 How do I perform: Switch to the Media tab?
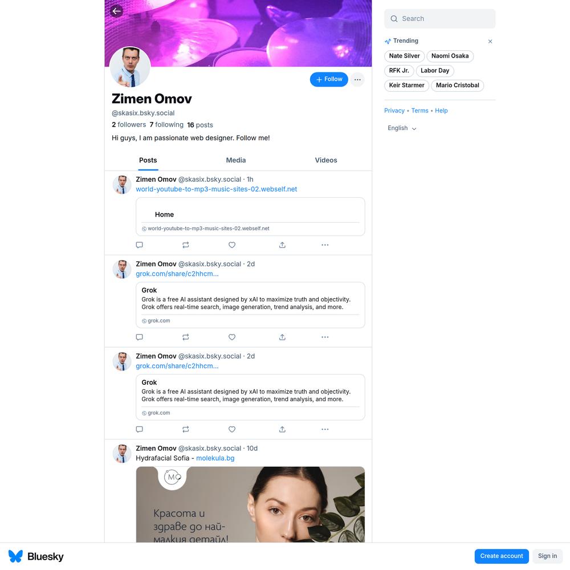(x=236, y=160)
